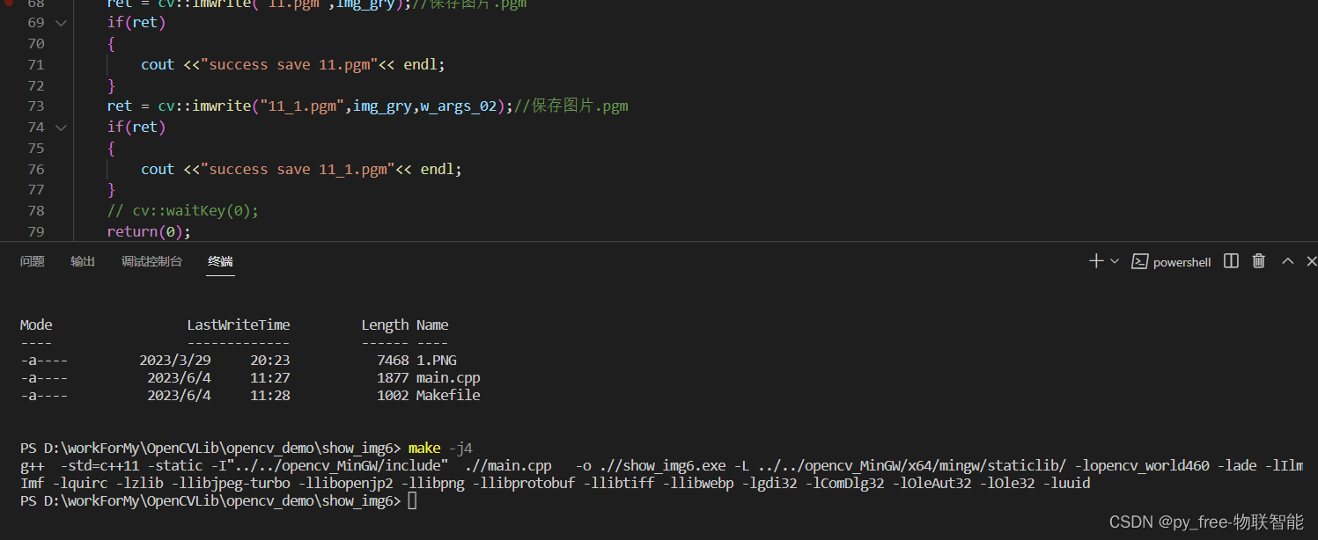Split the terminal using the split icon
The width and height of the screenshot is (1318, 540).
pyautogui.click(x=1230, y=260)
